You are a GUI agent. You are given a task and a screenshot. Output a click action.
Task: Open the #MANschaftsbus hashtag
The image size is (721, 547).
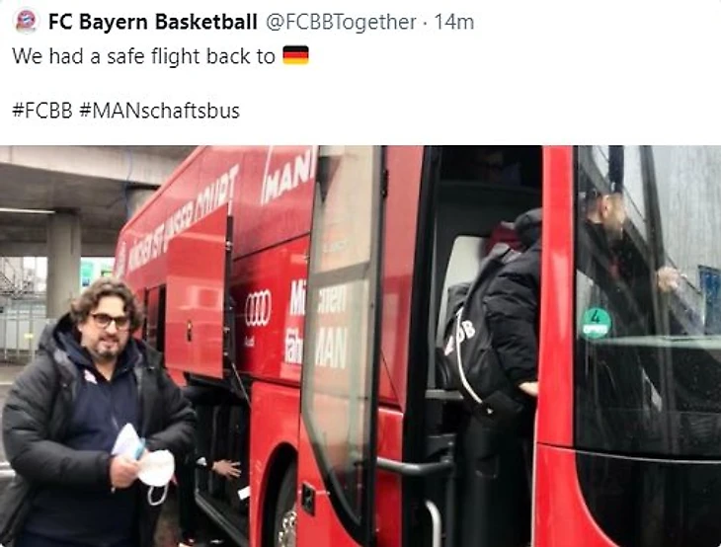click(159, 111)
